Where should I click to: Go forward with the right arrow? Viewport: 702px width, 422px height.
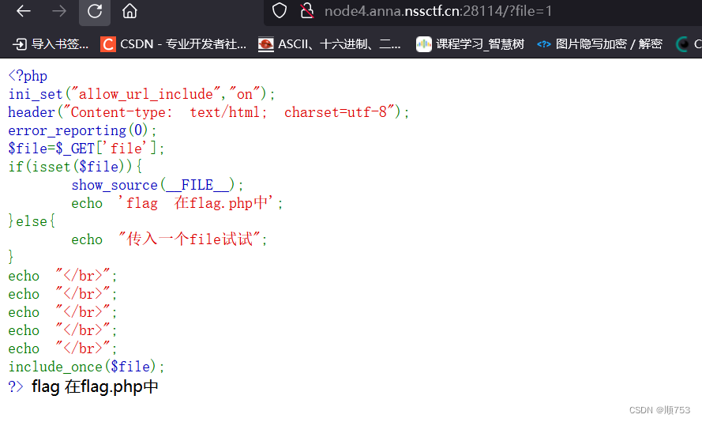(58, 11)
